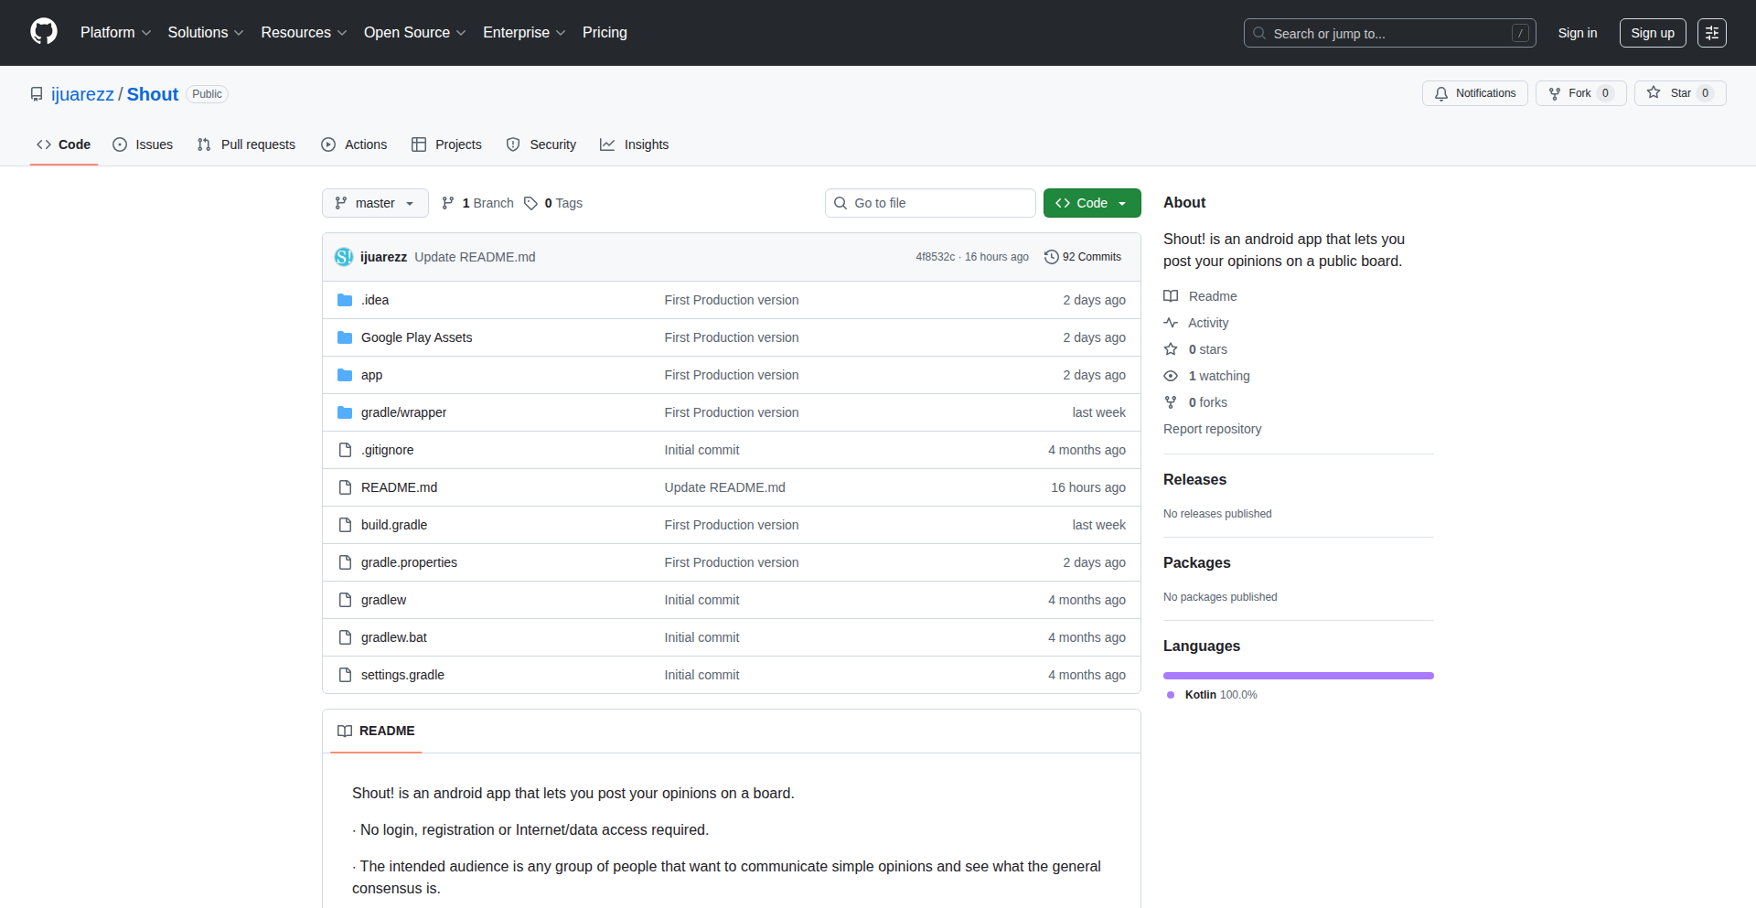Open the settings.gradle file name

click(402, 675)
